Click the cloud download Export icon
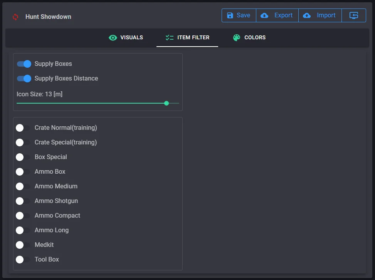 [x=264, y=15]
